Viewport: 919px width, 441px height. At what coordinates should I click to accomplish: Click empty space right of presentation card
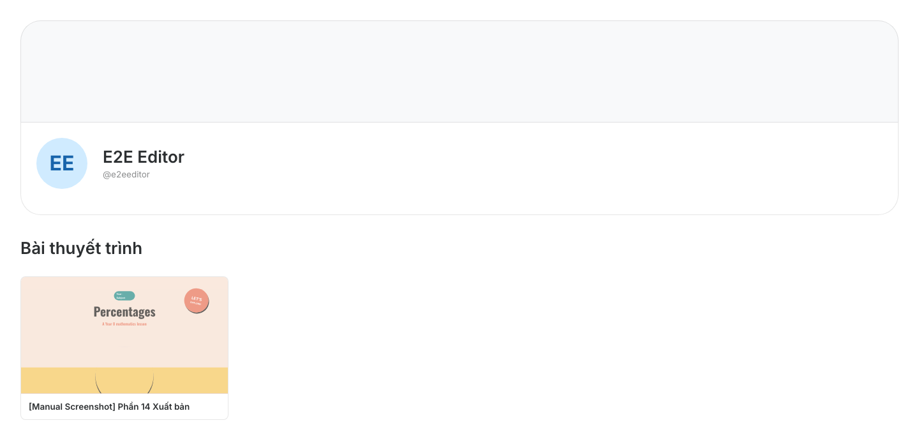pos(562,348)
